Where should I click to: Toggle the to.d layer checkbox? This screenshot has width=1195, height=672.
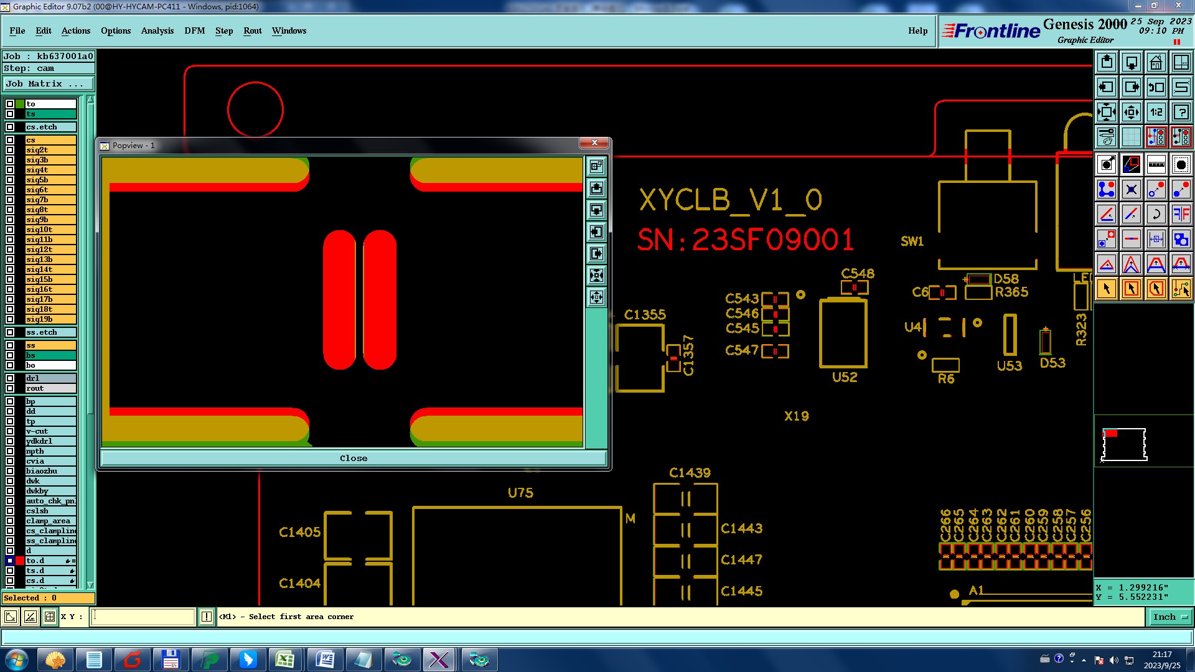(10, 561)
